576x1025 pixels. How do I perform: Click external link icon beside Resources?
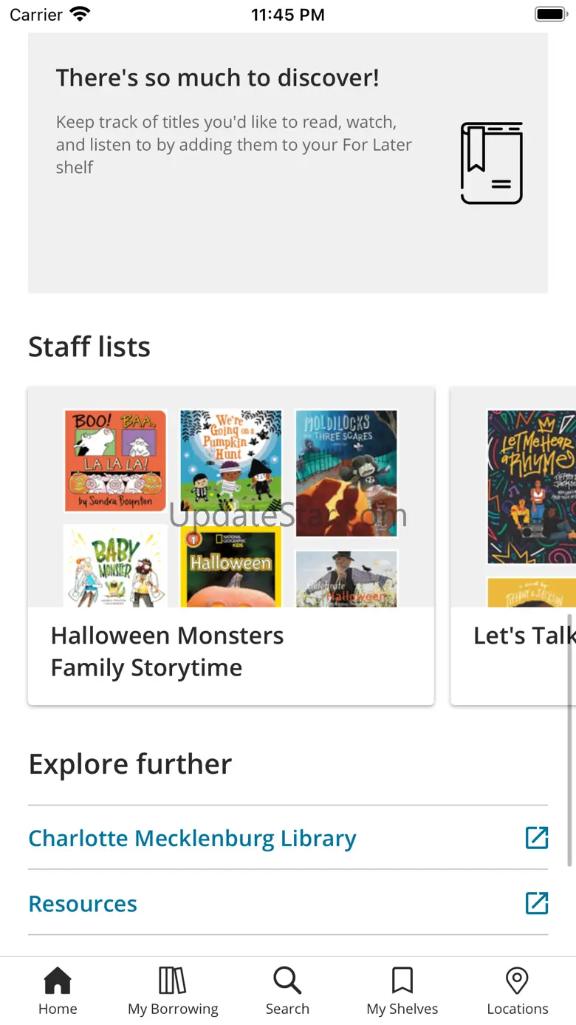pos(536,903)
